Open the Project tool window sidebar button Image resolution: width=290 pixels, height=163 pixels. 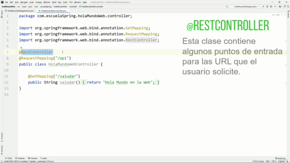[2, 14]
